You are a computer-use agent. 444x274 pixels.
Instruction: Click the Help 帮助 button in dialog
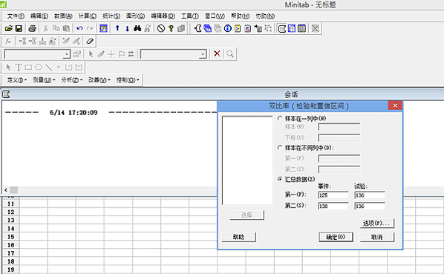point(239,237)
